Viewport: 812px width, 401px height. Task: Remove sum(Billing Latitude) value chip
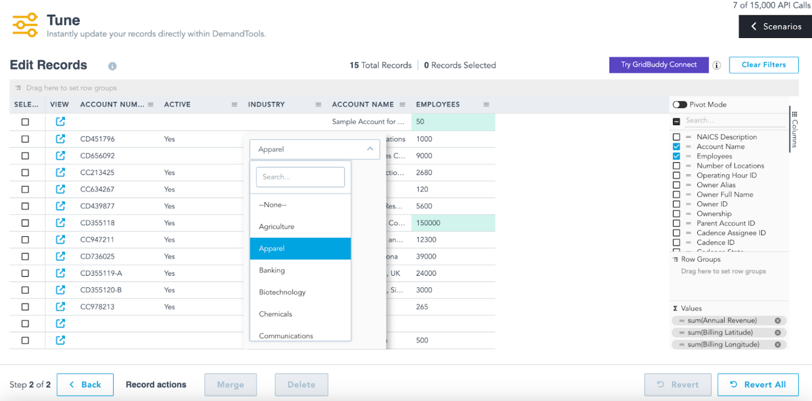[x=778, y=332]
